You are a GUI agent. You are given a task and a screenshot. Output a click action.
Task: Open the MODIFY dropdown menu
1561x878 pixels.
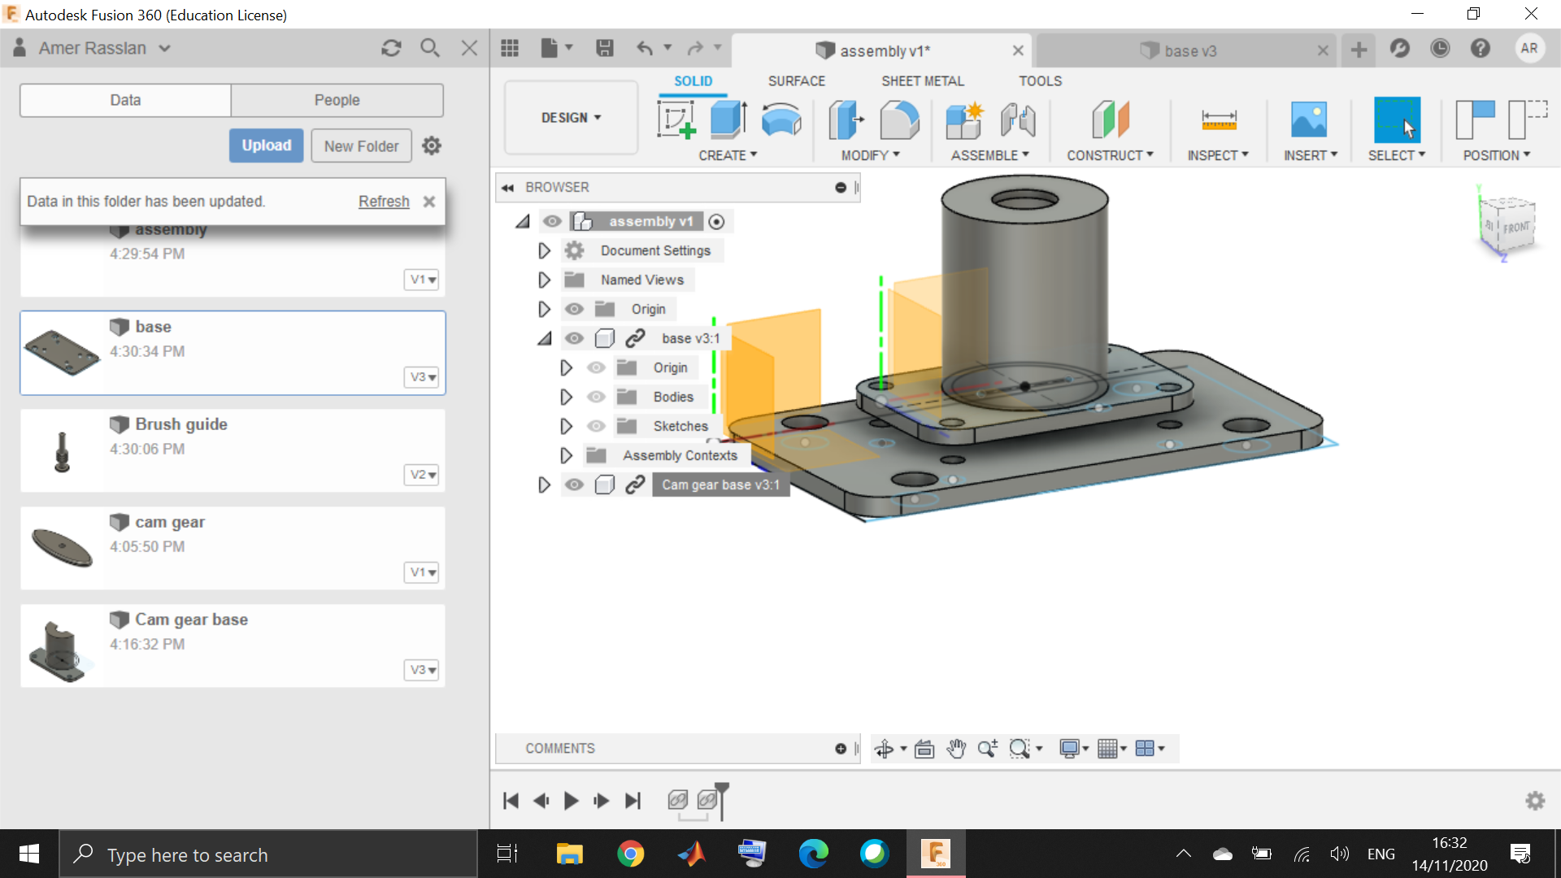tap(871, 155)
